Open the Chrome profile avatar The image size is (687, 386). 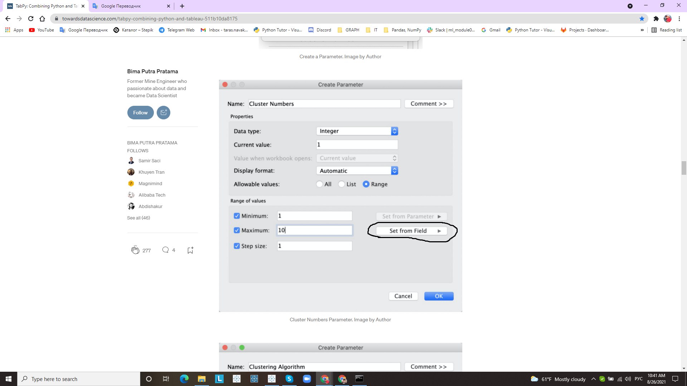click(x=668, y=19)
